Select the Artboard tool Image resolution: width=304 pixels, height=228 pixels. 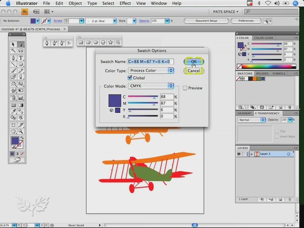pos(13,125)
